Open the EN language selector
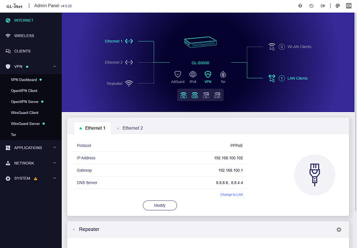This screenshot has height=248, width=357. tap(348, 6)
